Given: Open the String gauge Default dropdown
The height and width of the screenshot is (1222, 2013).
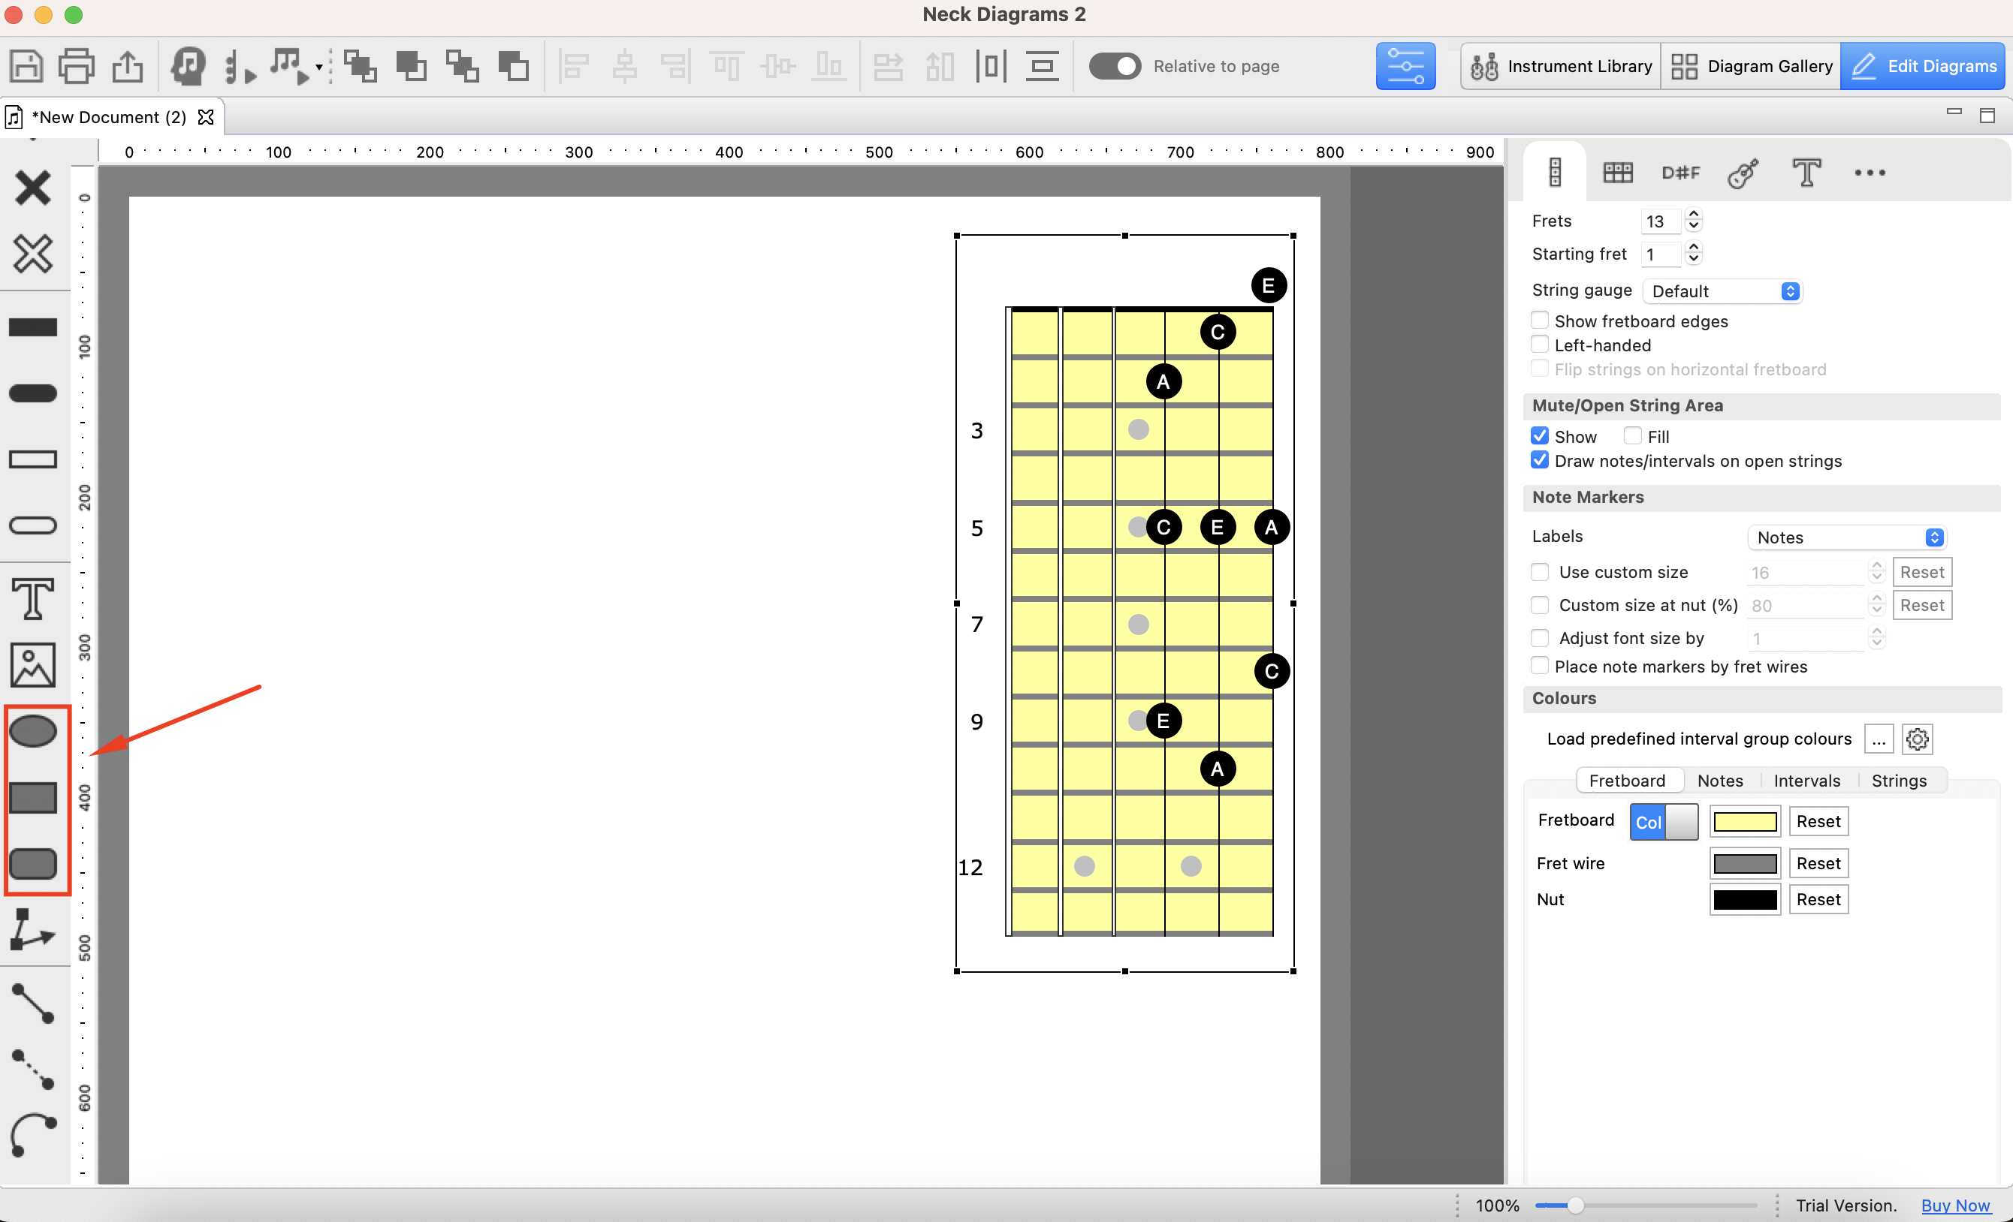Looking at the screenshot, I should (1722, 291).
